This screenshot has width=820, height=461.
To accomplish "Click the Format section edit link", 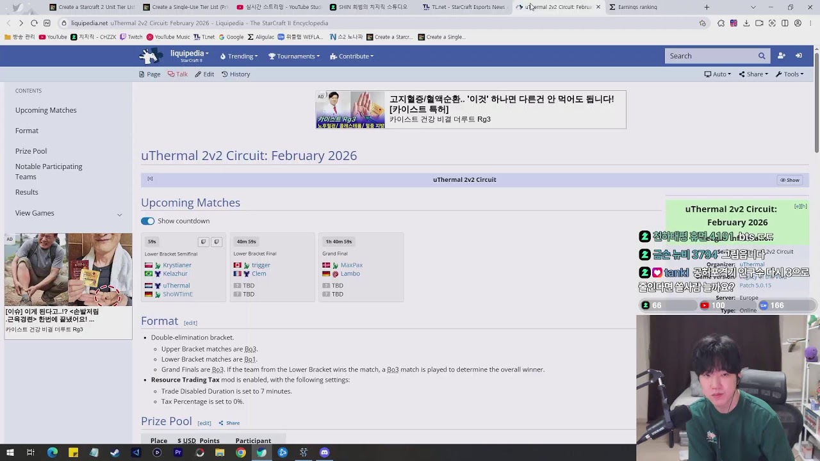I will (x=190, y=323).
